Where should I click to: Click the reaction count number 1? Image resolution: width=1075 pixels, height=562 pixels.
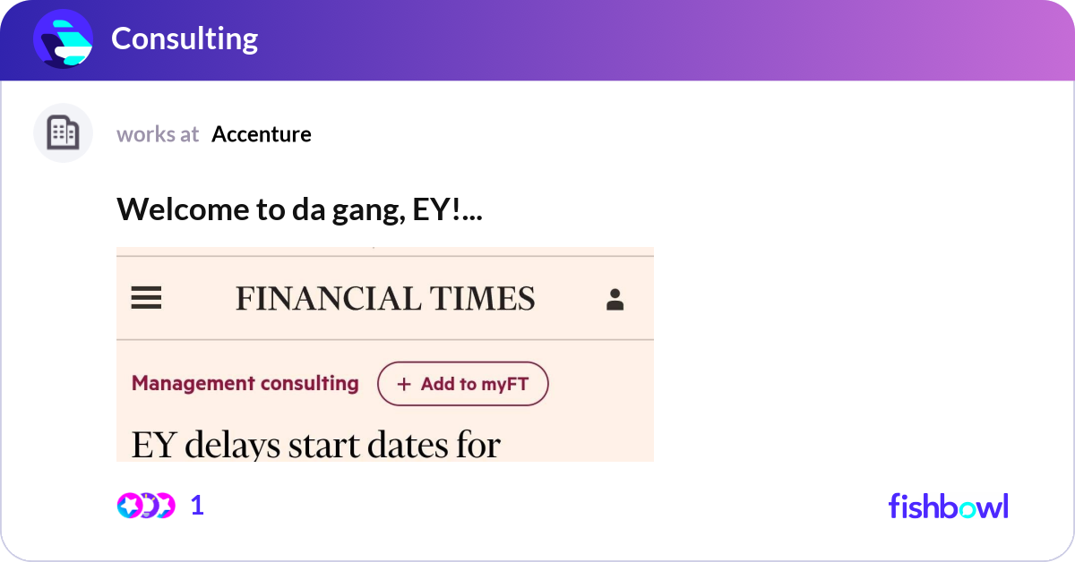(197, 506)
